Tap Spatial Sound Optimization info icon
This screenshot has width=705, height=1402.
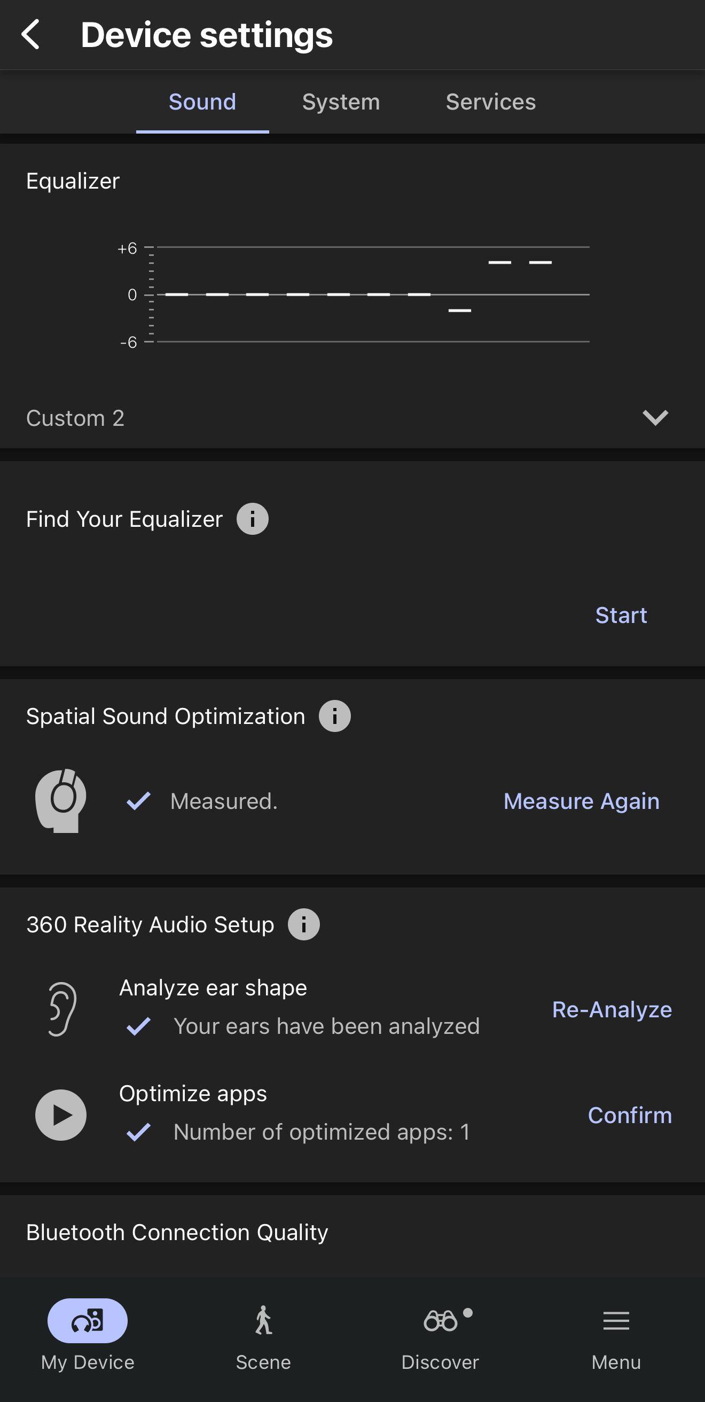[x=334, y=716]
